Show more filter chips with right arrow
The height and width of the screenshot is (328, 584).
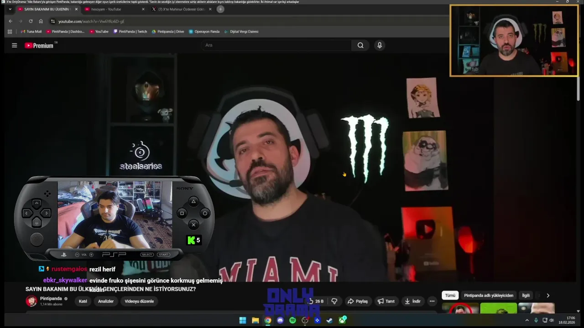tap(548, 295)
